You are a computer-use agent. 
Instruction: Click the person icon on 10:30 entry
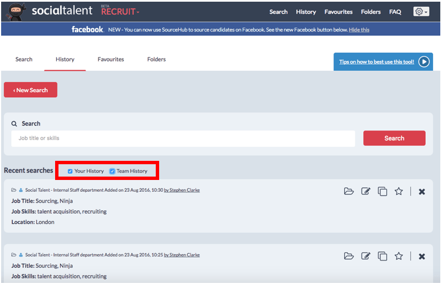tap(21, 190)
